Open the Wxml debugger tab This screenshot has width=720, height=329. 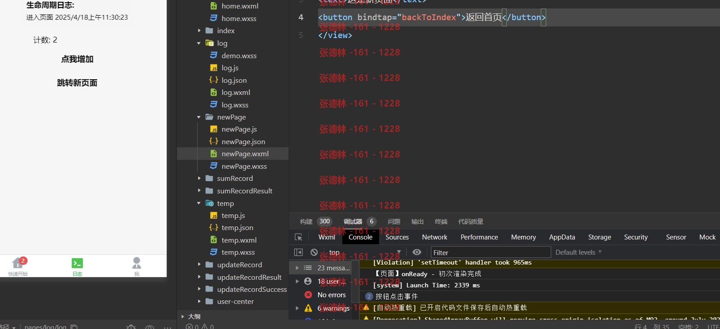[327, 237]
